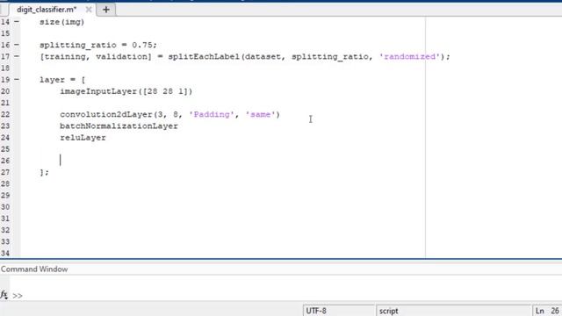Click convolution2dLayer function name
562x316 pixels.
point(106,115)
